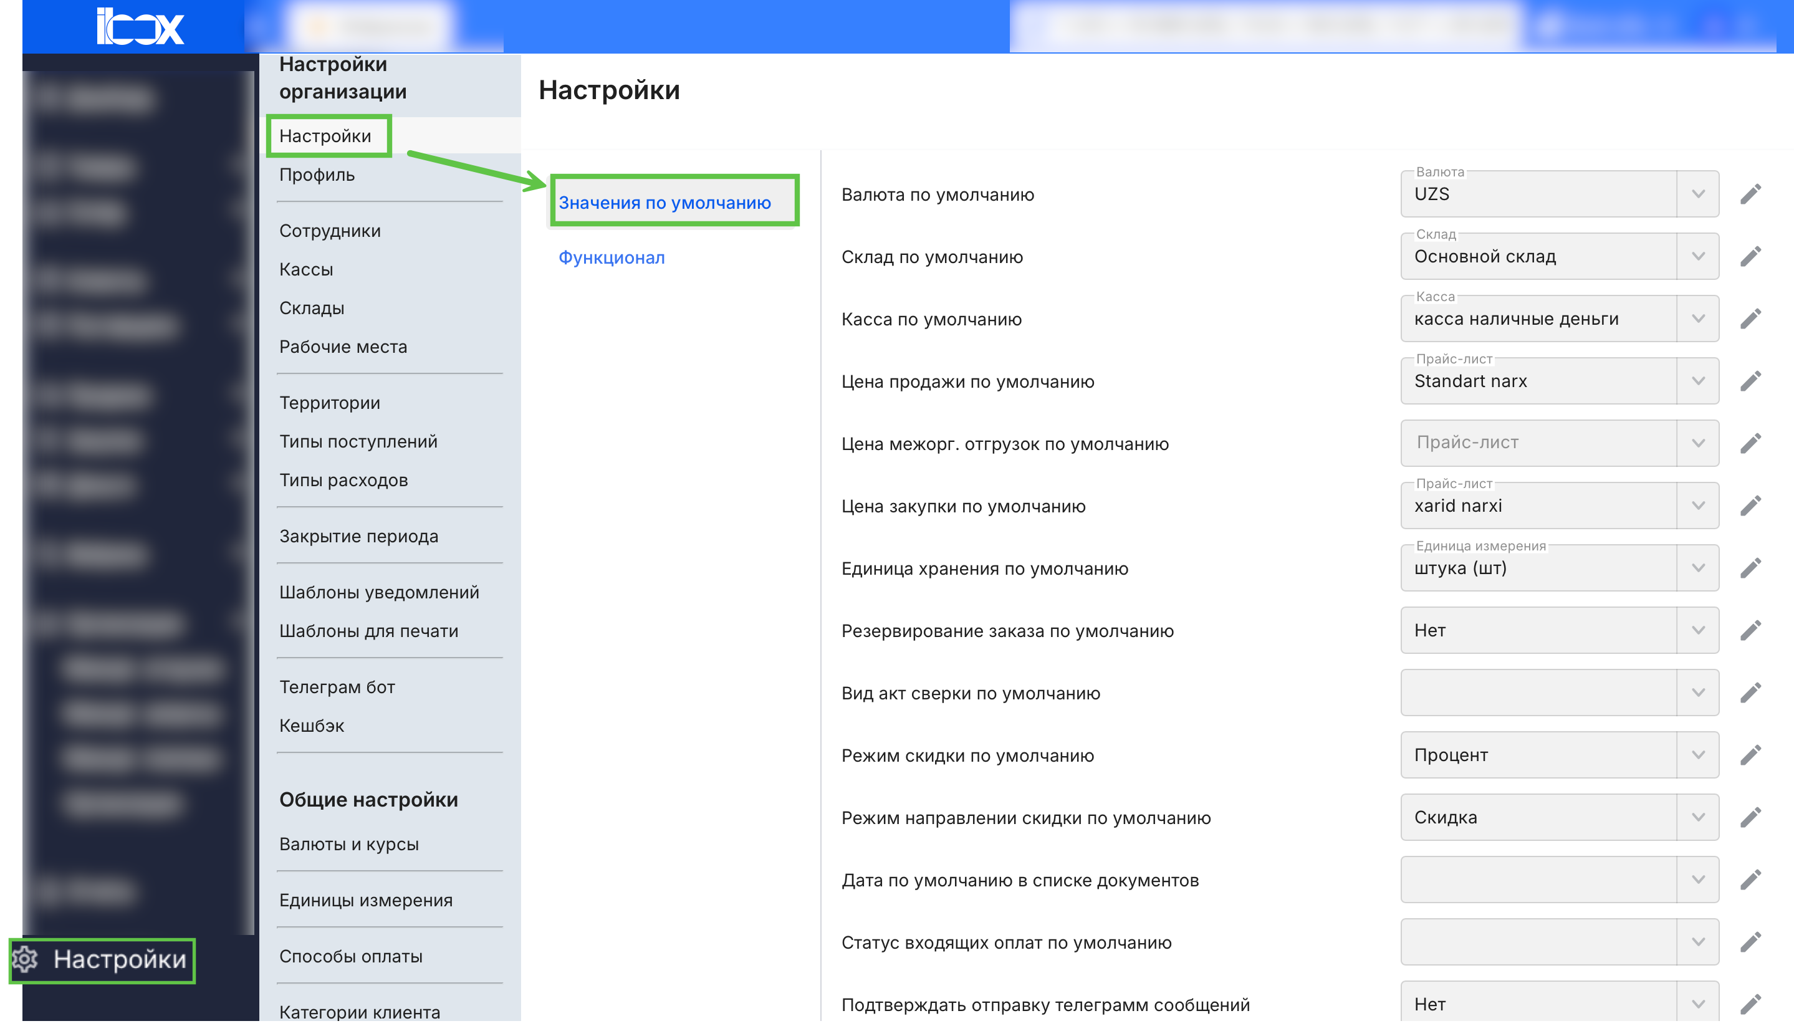Open Валюты и курсы settings
This screenshot has width=1794, height=1026.
coord(349,843)
